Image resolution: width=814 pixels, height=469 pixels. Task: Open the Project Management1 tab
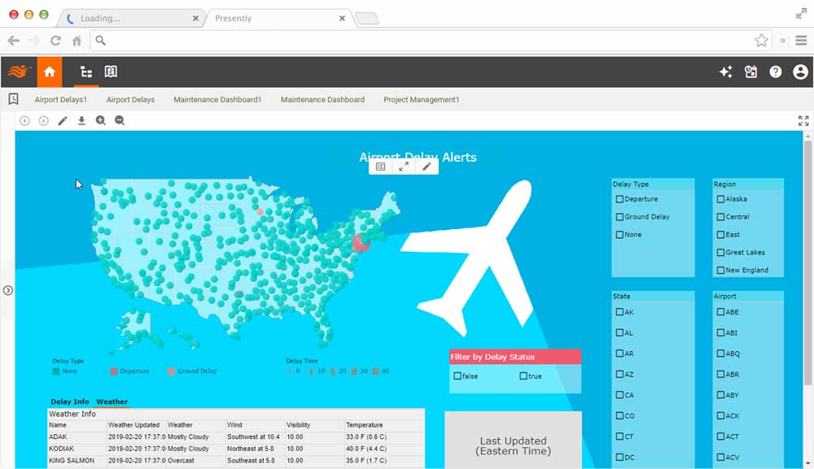pos(421,99)
